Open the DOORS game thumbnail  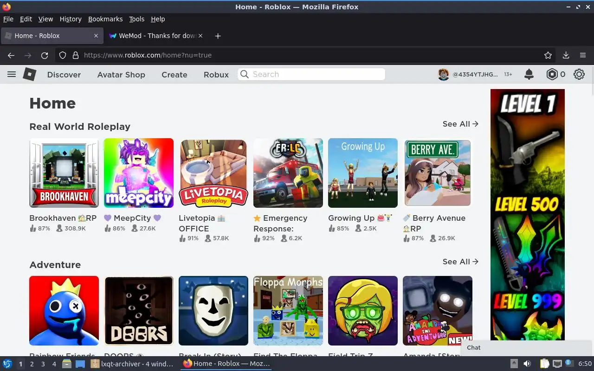139,311
